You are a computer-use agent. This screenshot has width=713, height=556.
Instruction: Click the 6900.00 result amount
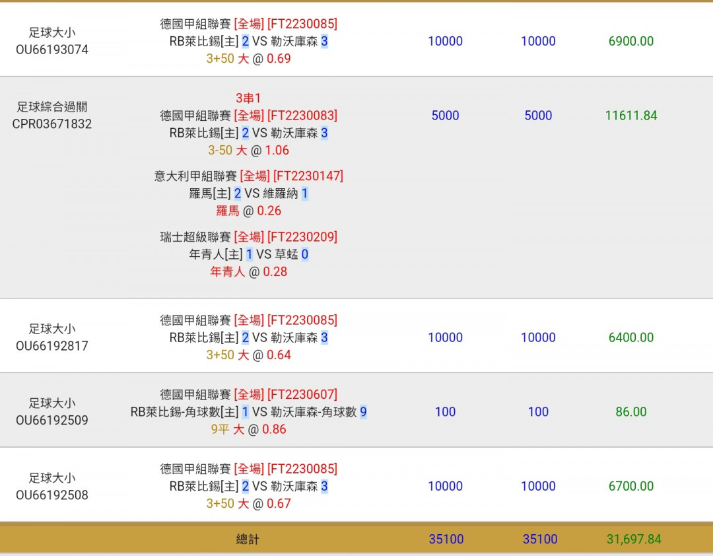[630, 42]
